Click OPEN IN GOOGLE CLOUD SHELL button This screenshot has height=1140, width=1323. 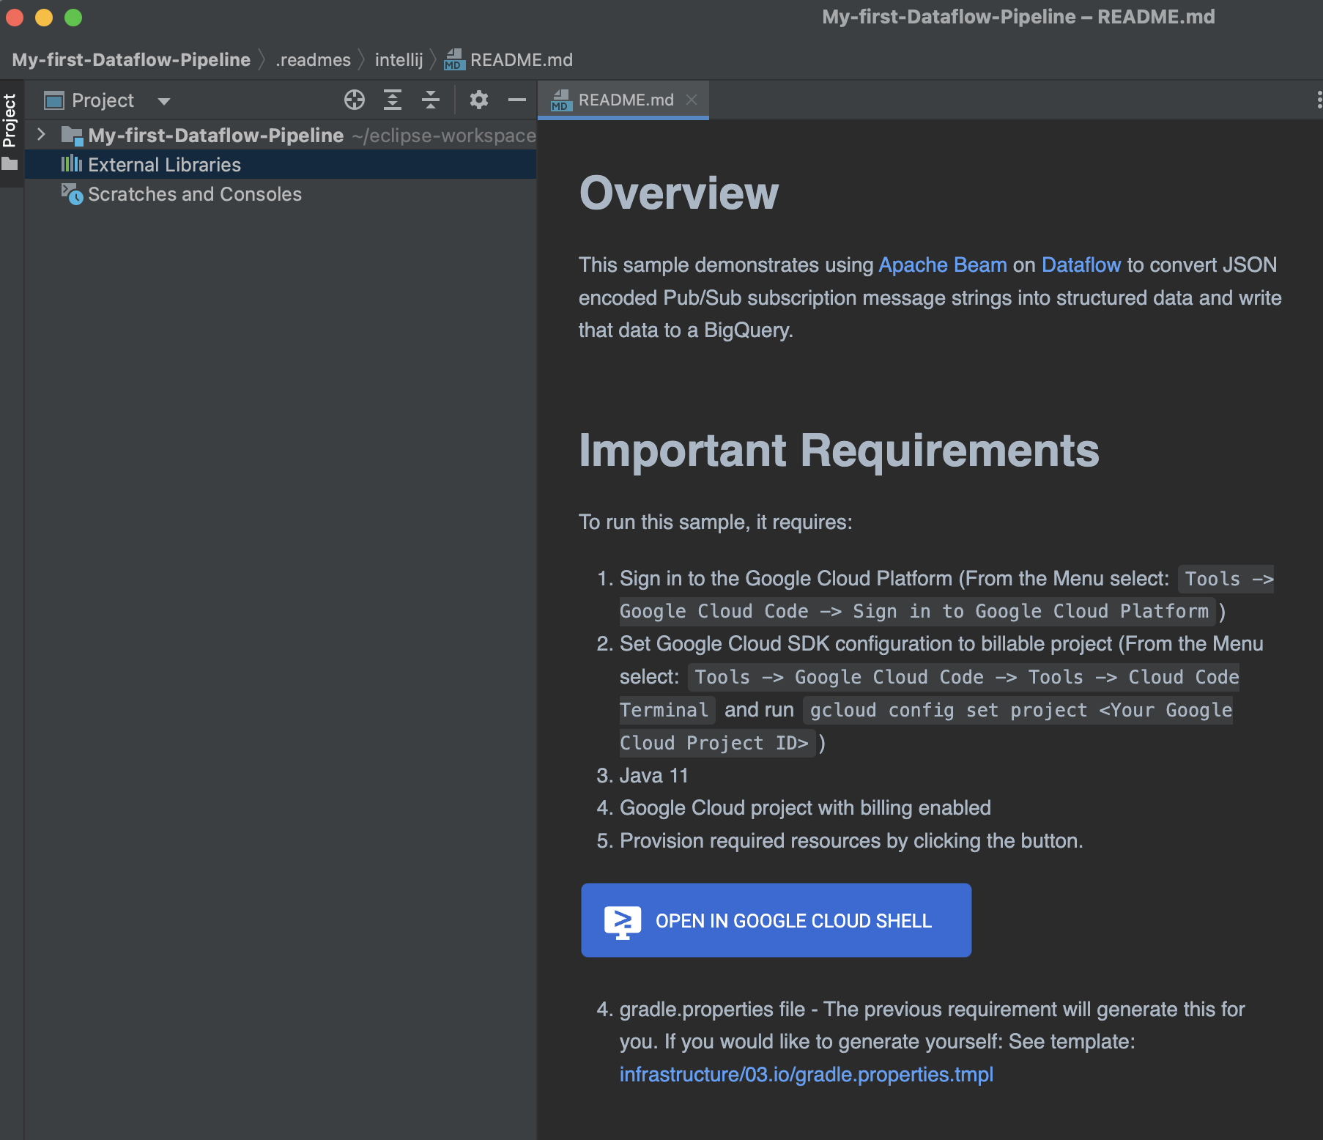pos(776,920)
